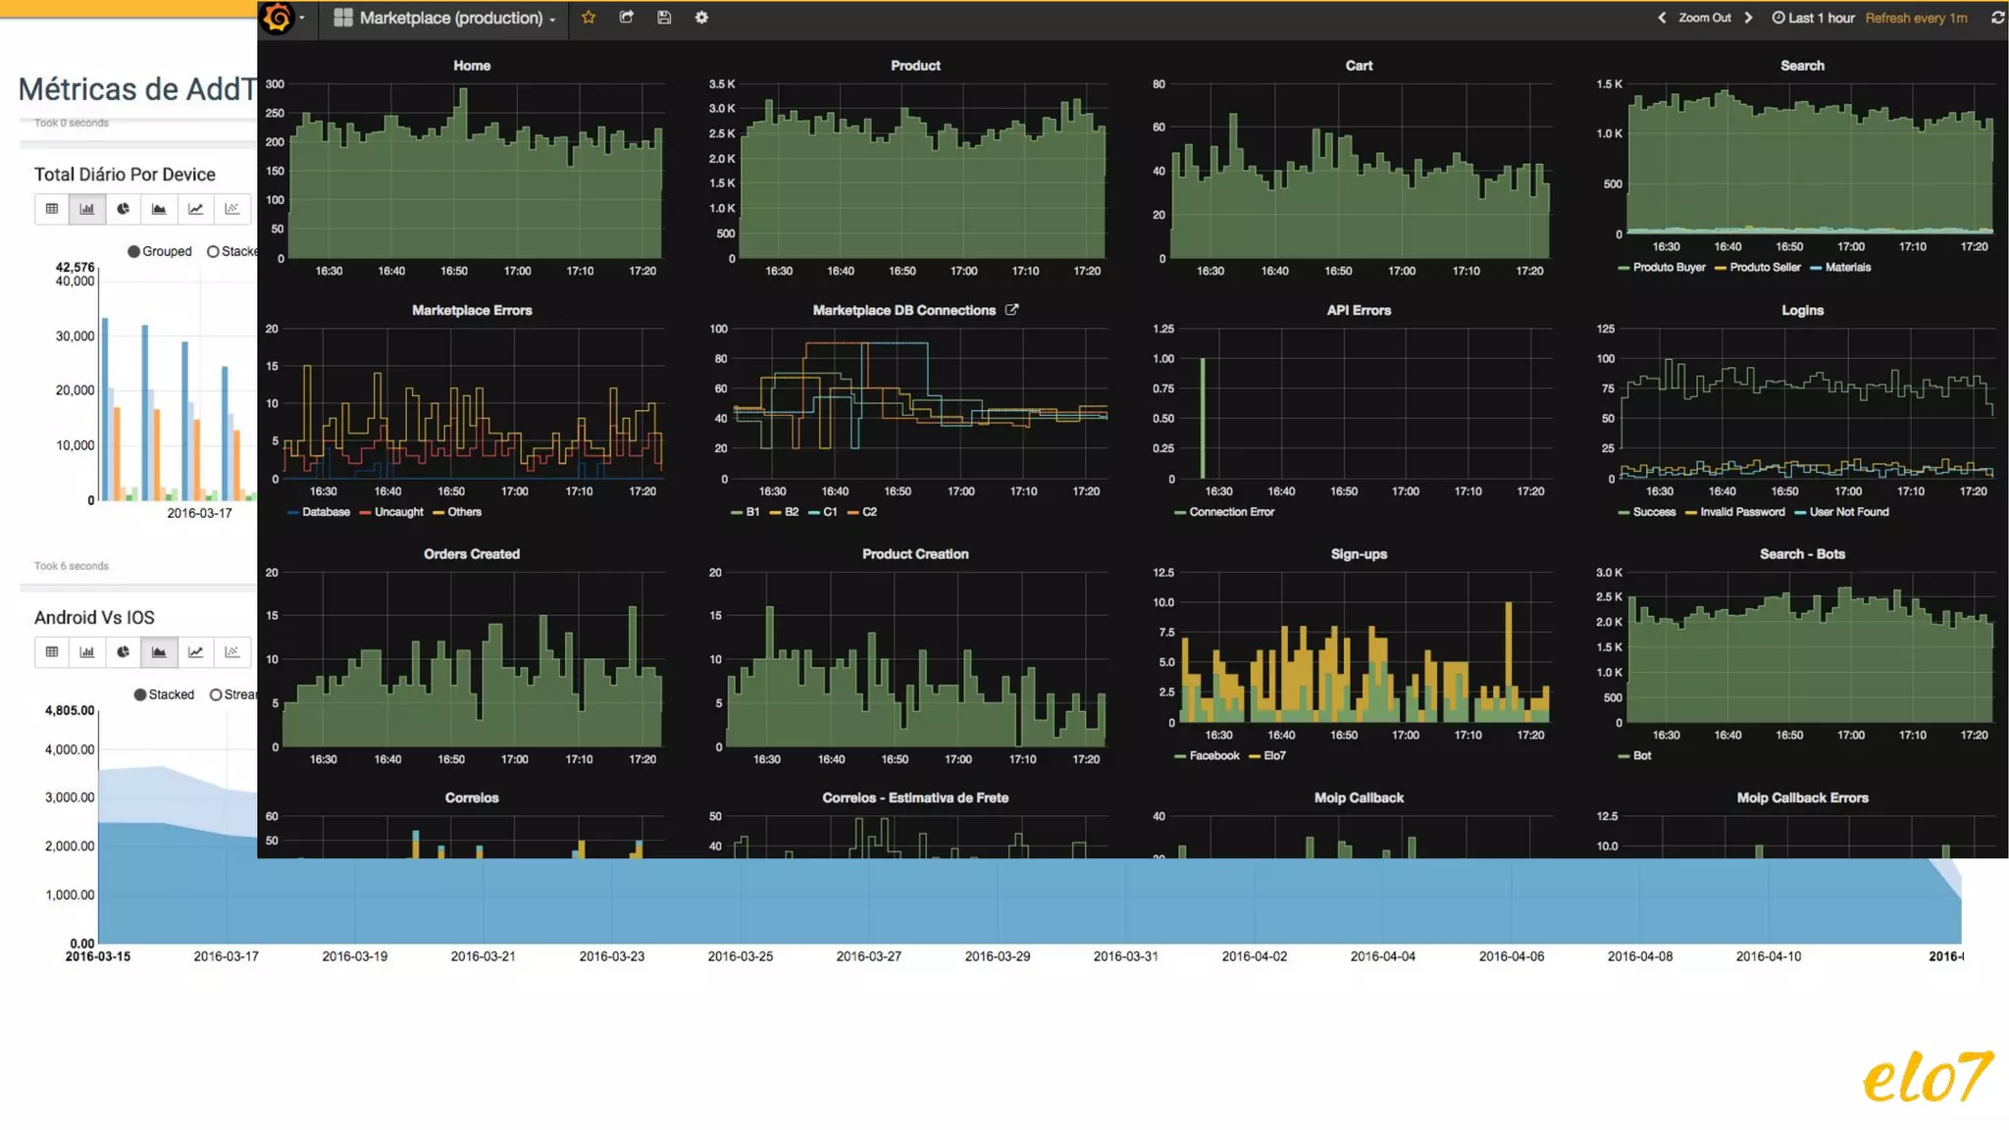Open Marketplace DB Connections external link icon

(x=1011, y=310)
